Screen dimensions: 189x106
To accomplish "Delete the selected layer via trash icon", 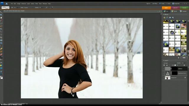I will [184, 65].
